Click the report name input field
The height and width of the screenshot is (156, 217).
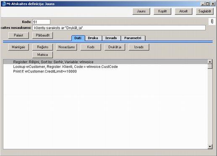coord(119,28)
